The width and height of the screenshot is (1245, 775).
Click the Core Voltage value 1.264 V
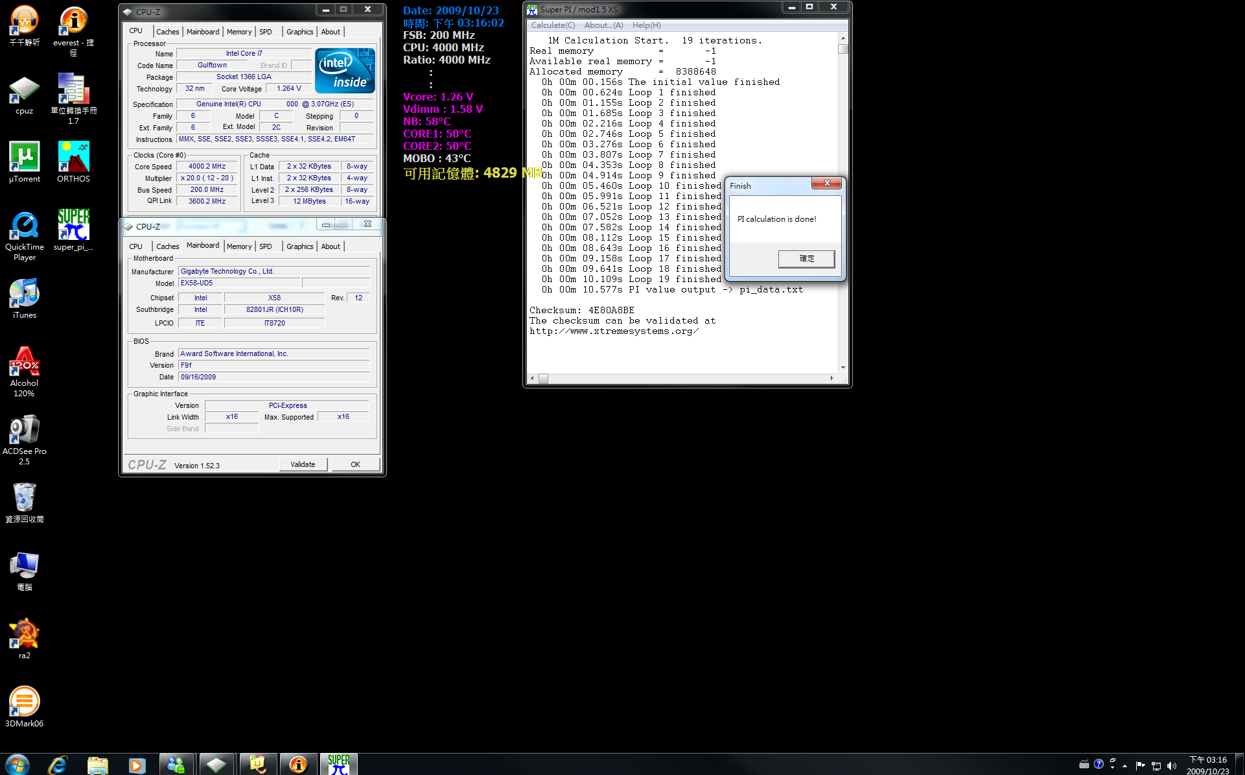[288, 89]
